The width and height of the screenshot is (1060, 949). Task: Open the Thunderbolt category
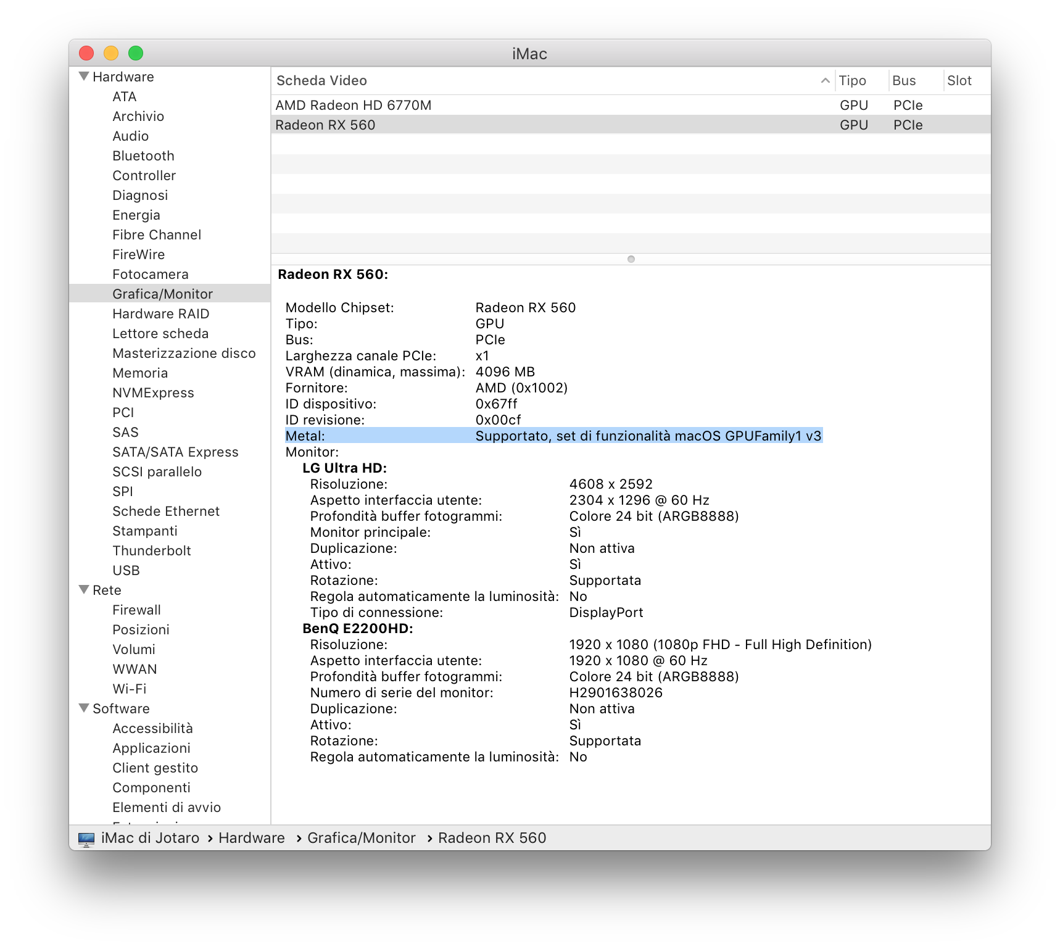click(152, 551)
